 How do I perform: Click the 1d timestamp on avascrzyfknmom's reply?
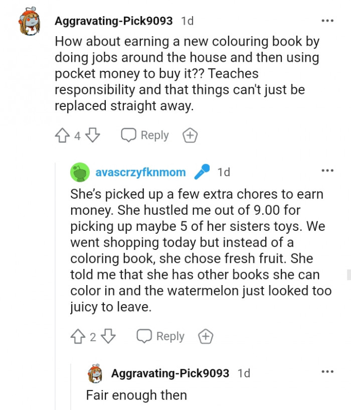(224, 172)
